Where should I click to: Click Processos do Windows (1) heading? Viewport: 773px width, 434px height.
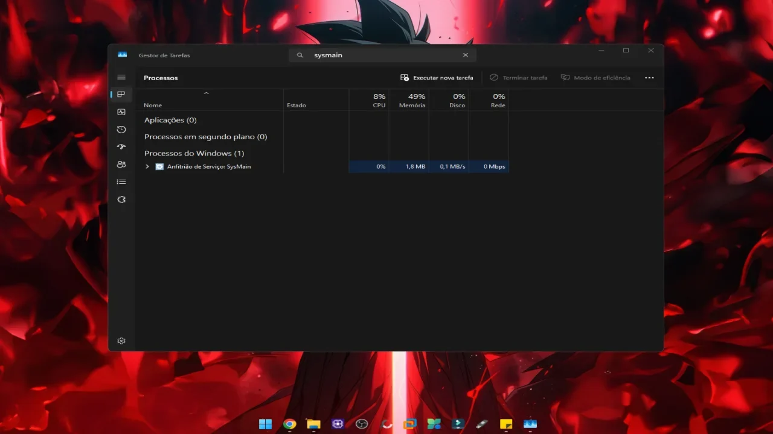click(194, 153)
